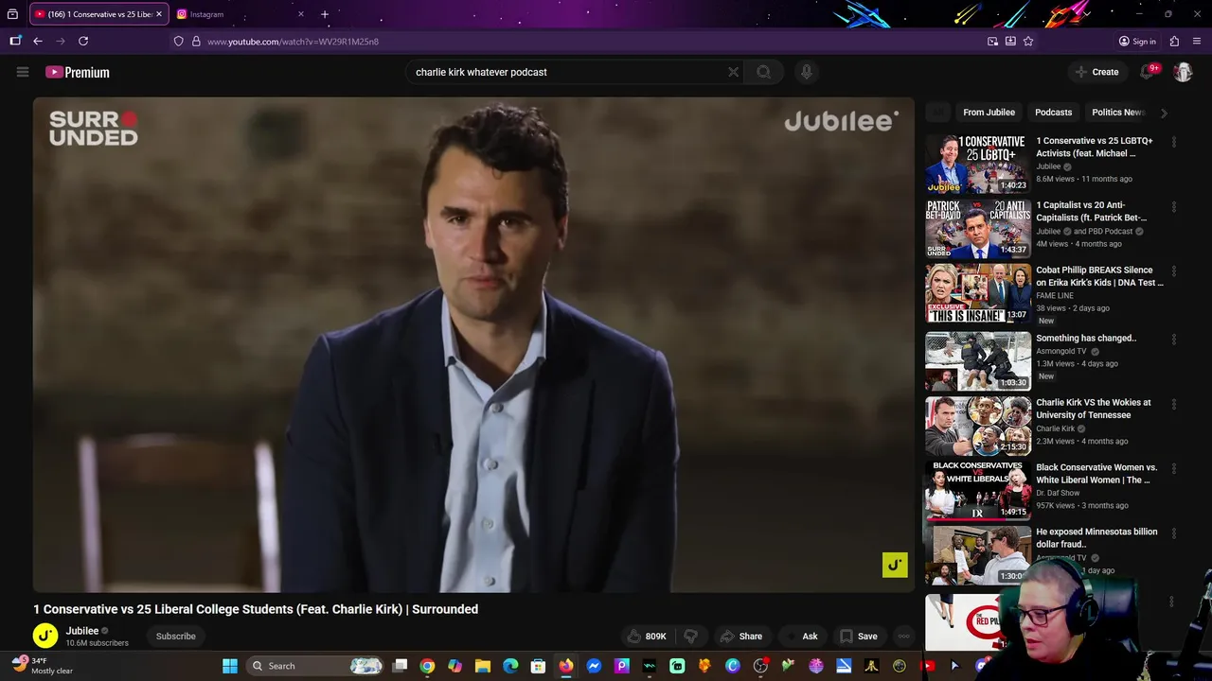This screenshot has height=681, width=1212.
Task: Open Jubilee channel avatar
Action: coord(45,636)
